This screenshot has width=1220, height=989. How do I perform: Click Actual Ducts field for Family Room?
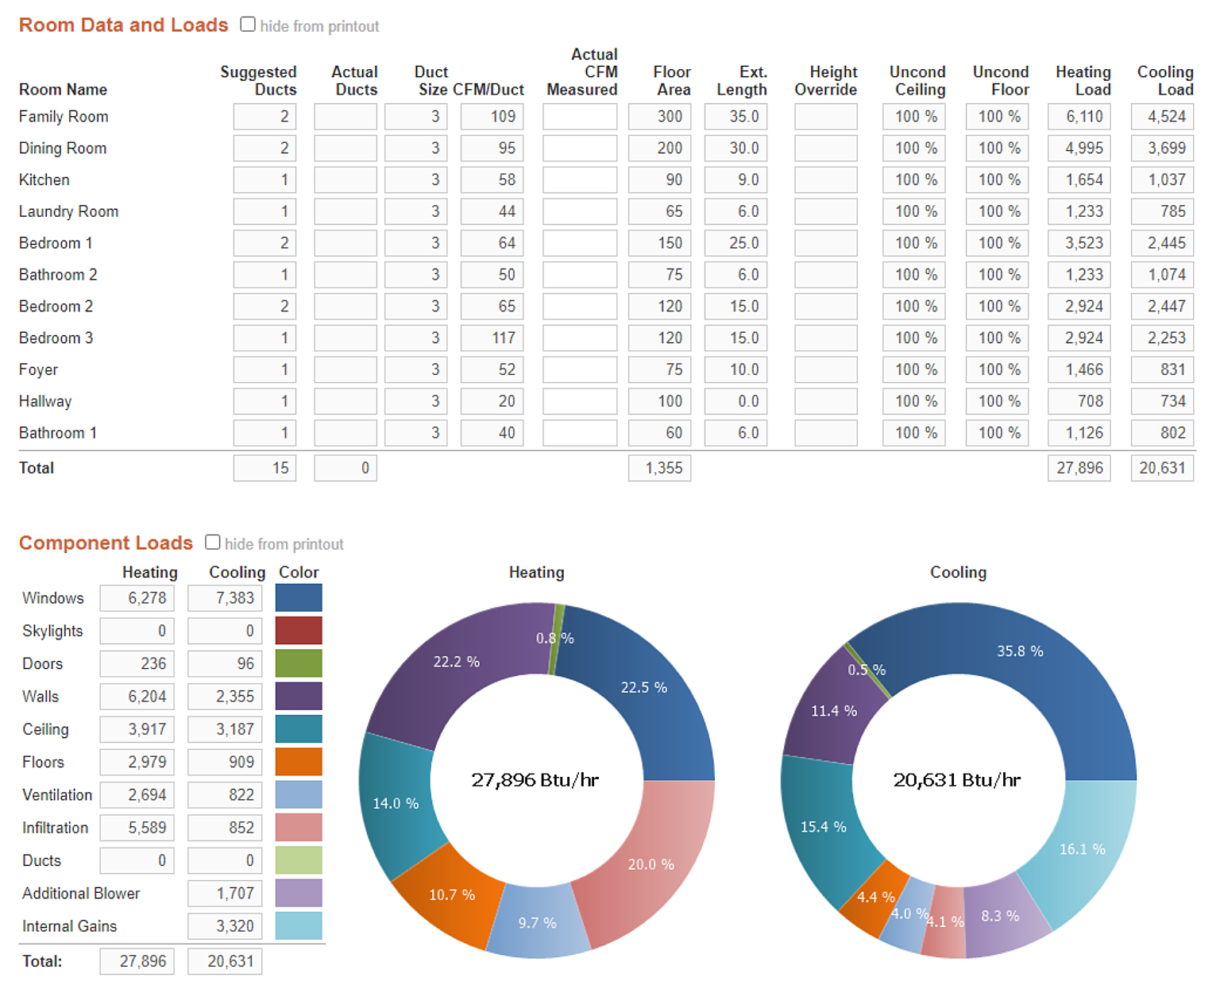(346, 117)
